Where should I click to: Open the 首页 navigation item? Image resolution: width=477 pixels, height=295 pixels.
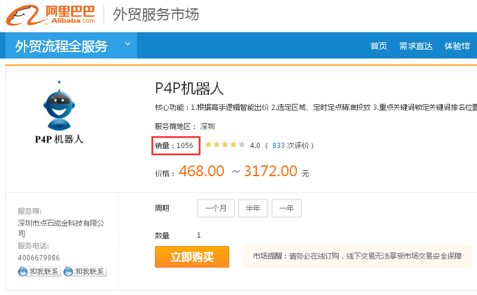378,46
